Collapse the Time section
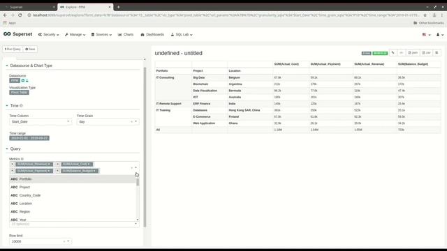This screenshot has height=251, width=447. [x=7, y=105]
